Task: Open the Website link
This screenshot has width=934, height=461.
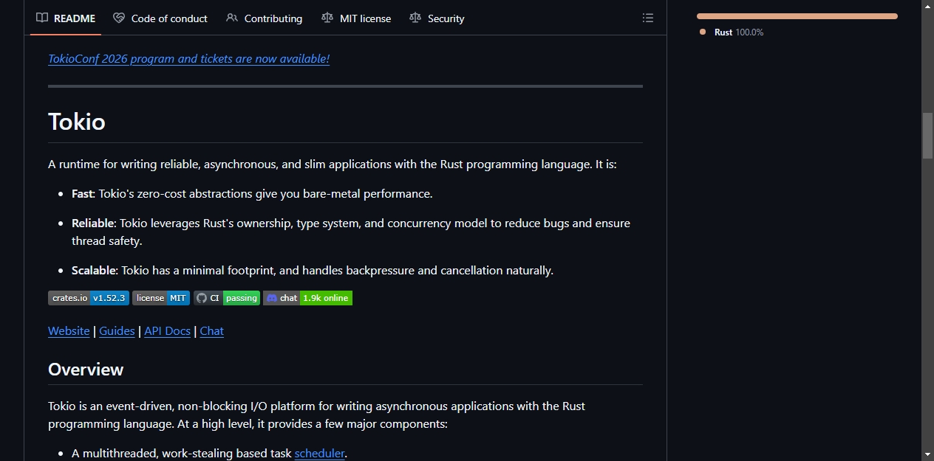Action: click(x=69, y=331)
